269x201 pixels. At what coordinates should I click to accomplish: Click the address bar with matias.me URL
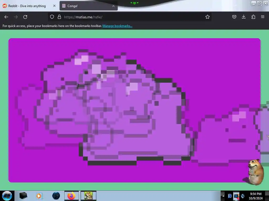pyautogui.click(x=130, y=17)
